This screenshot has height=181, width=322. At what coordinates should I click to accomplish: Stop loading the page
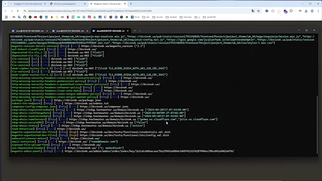(17, 11)
